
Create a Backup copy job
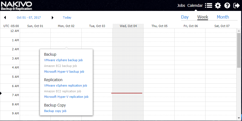(55, 111)
